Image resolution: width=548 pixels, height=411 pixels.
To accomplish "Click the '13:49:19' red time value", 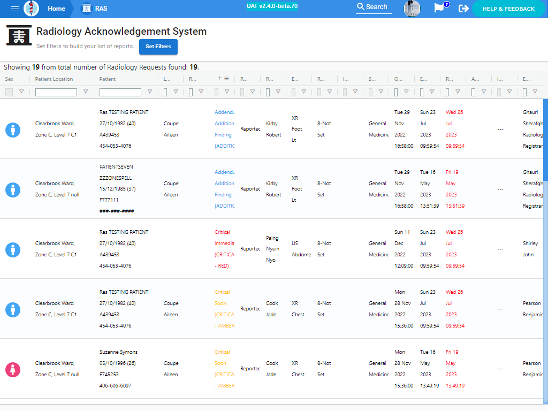I will coord(455,385).
